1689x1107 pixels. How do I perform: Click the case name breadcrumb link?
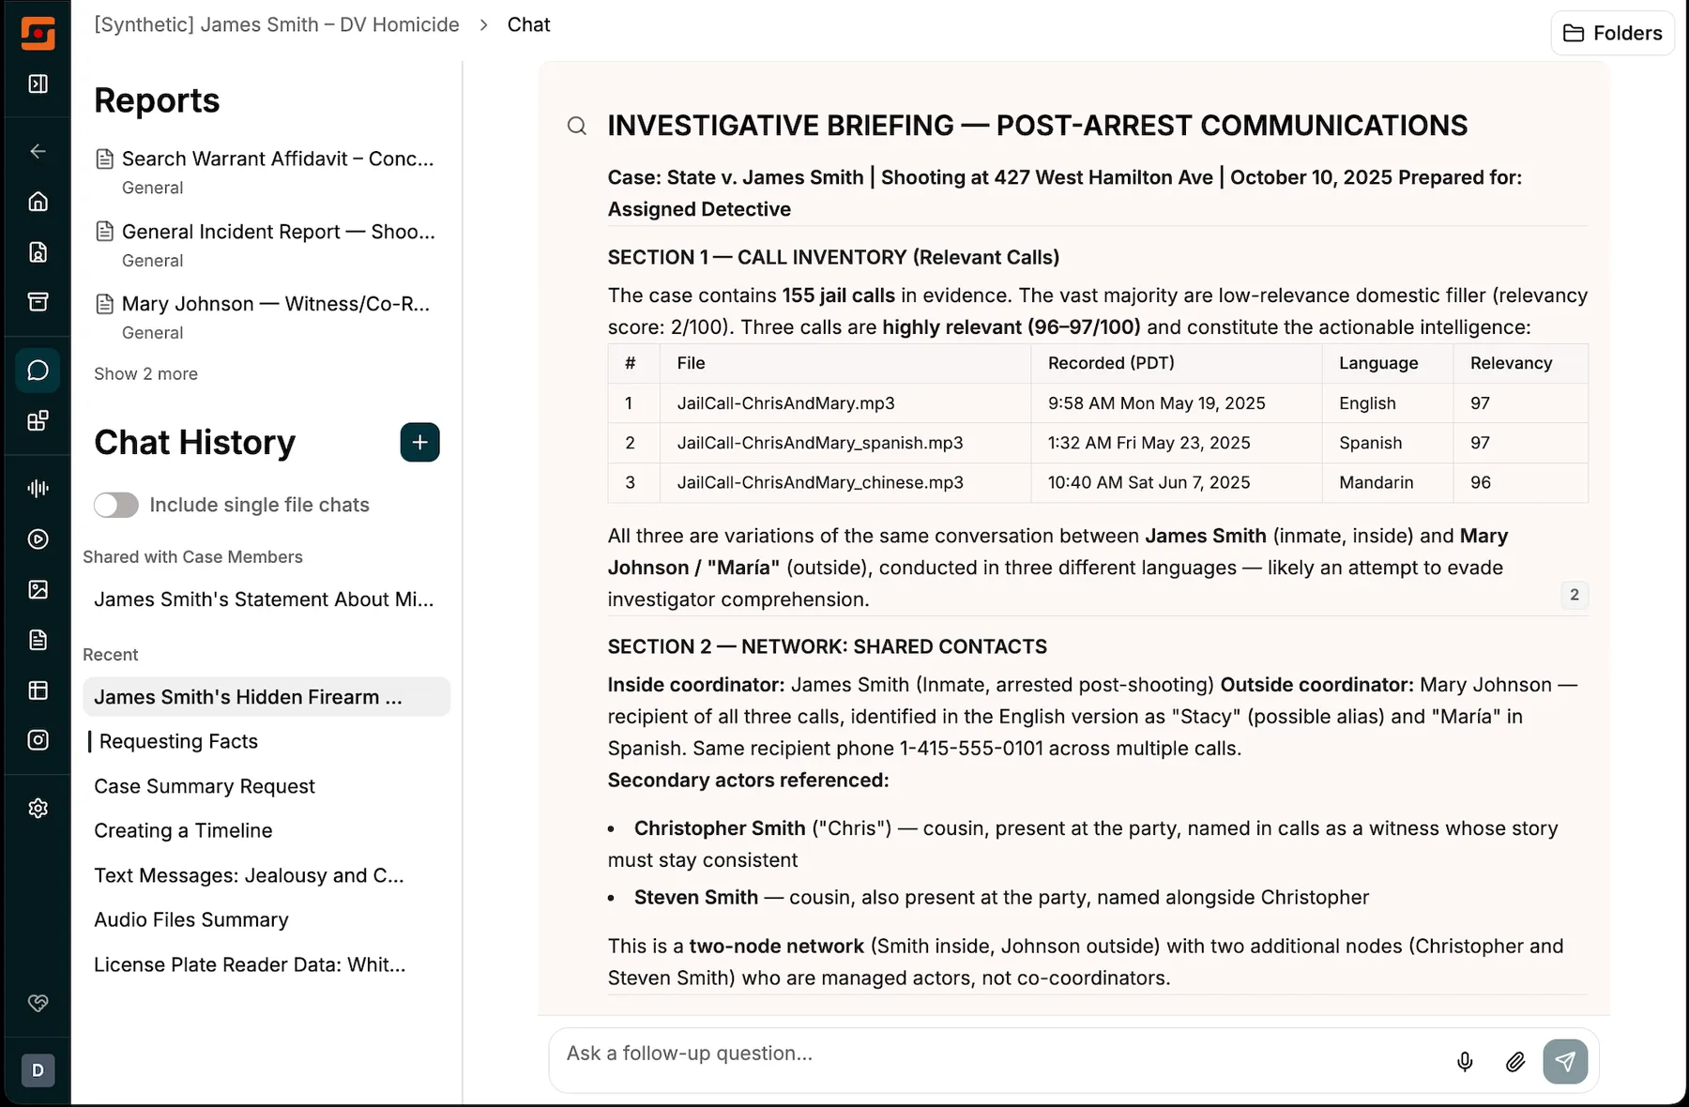(x=277, y=24)
